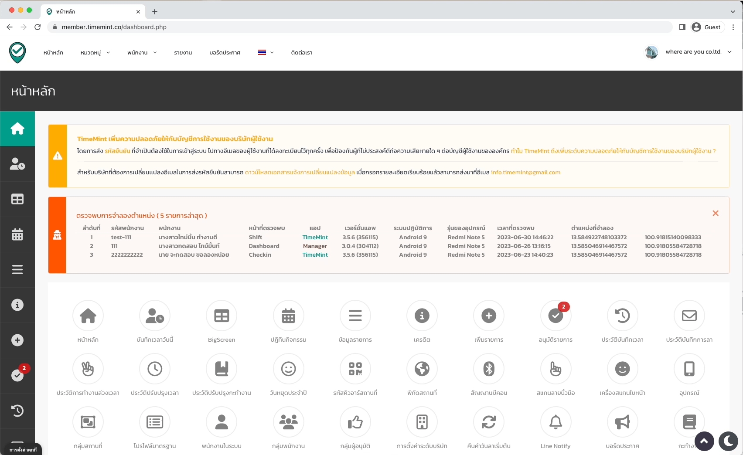Open the บอร์ดประกาศ menu item
The width and height of the screenshot is (743, 455).
[x=225, y=53]
